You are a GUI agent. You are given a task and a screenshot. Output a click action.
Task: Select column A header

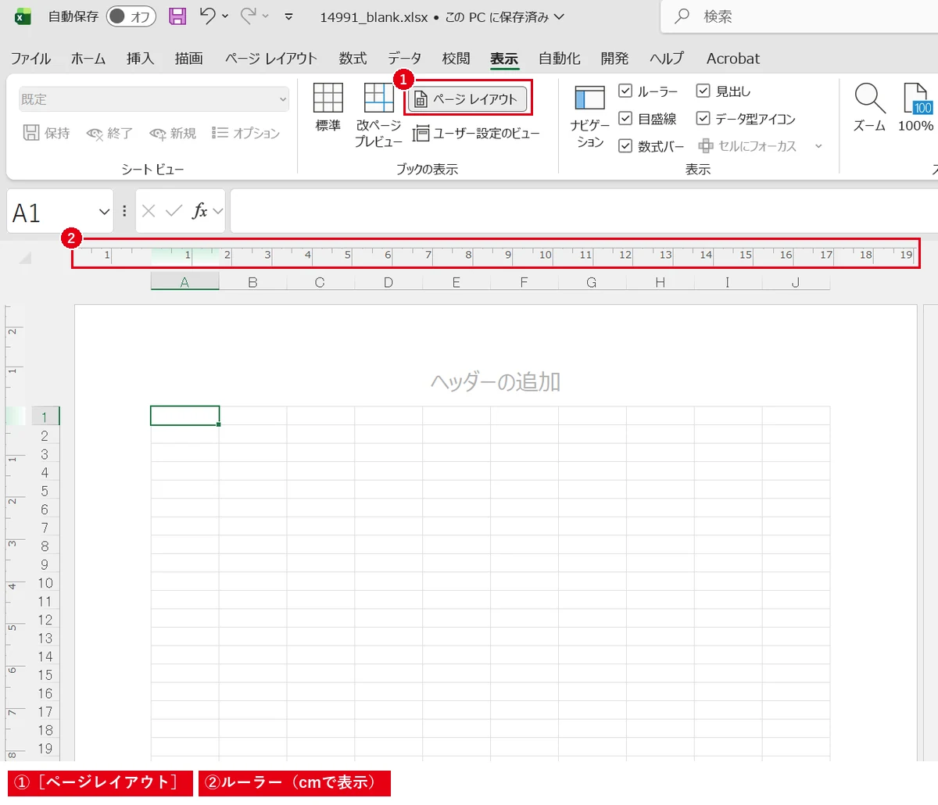coord(184,282)
